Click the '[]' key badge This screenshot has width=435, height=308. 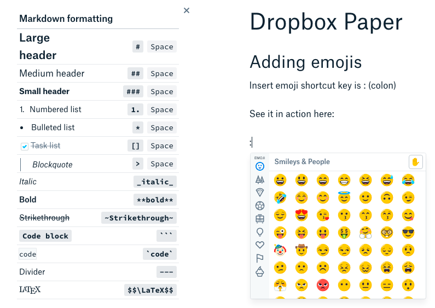[135, 146]
